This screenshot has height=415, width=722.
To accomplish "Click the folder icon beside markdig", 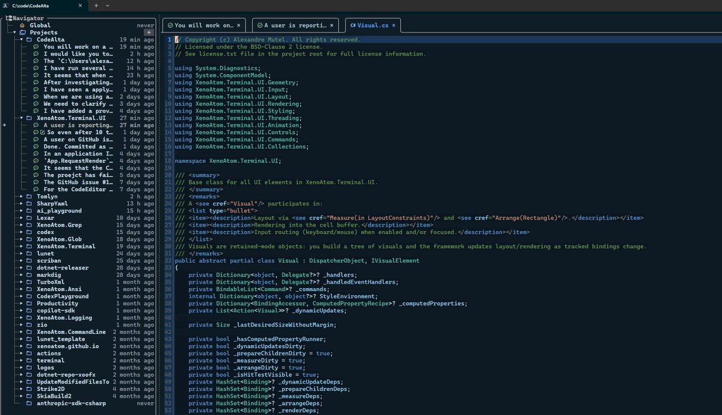I will [29, 275].
